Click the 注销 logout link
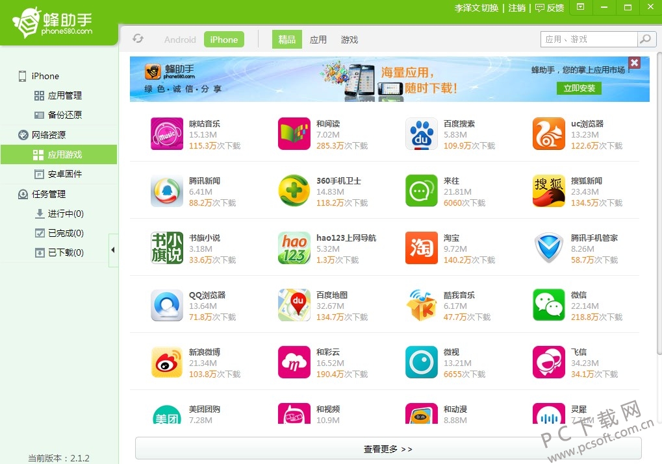662x464 pixels. coord(516,8)
